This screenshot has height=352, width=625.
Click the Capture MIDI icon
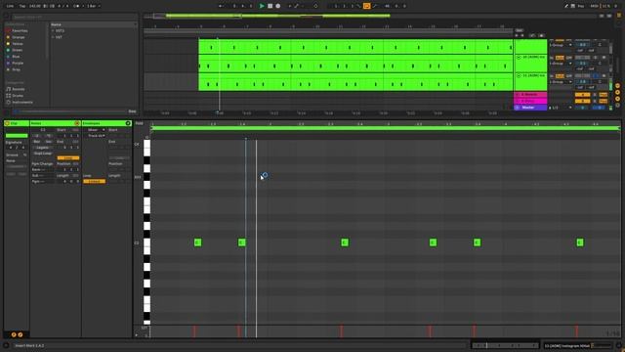315,6
